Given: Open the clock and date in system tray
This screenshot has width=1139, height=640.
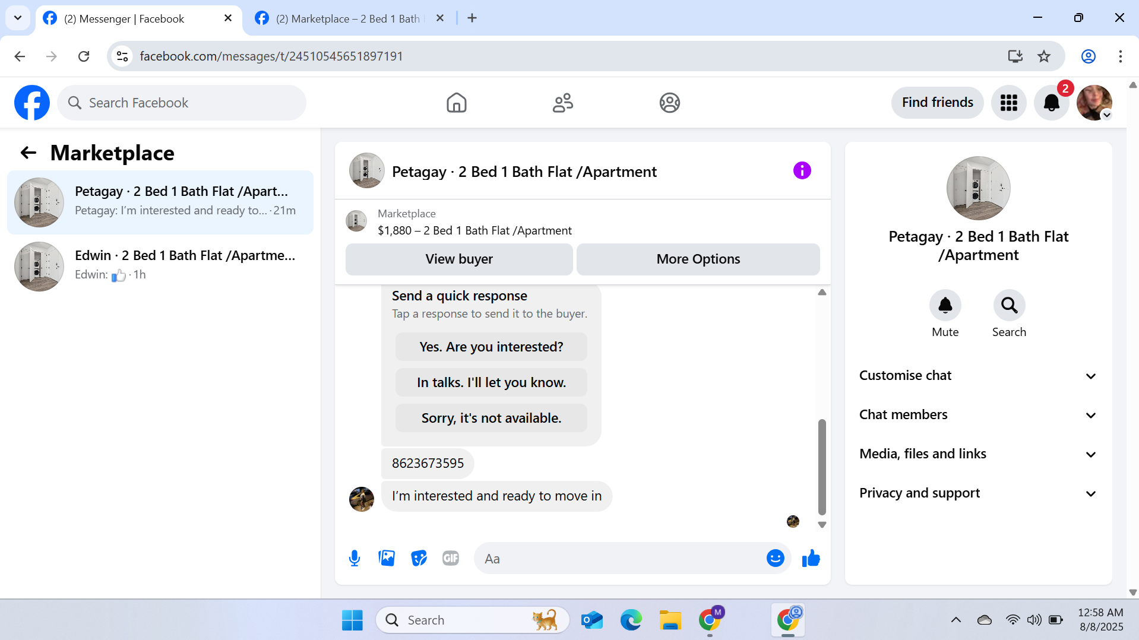Looking at the screenshot, I should [1100, 619].
